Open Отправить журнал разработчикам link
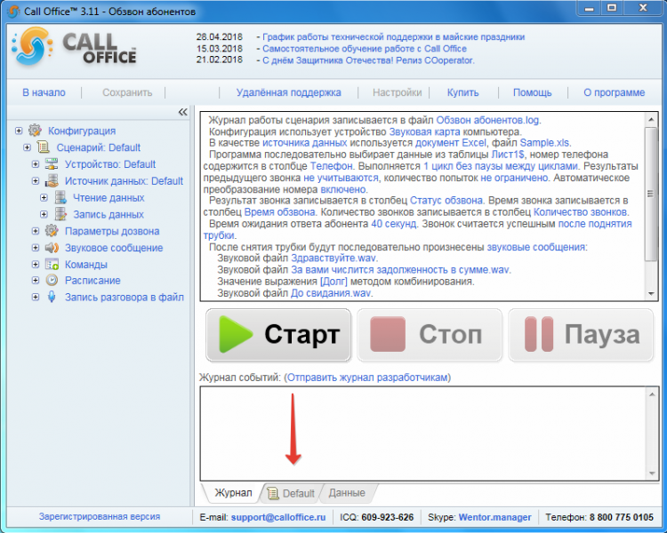Viewport: 667px width, 533px height. click(x=368, y=377)
